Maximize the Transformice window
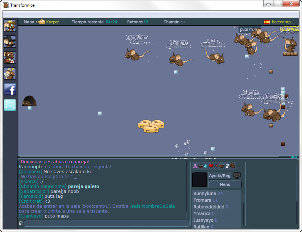This screenshot has width=302, height=232. coord(278,4)
